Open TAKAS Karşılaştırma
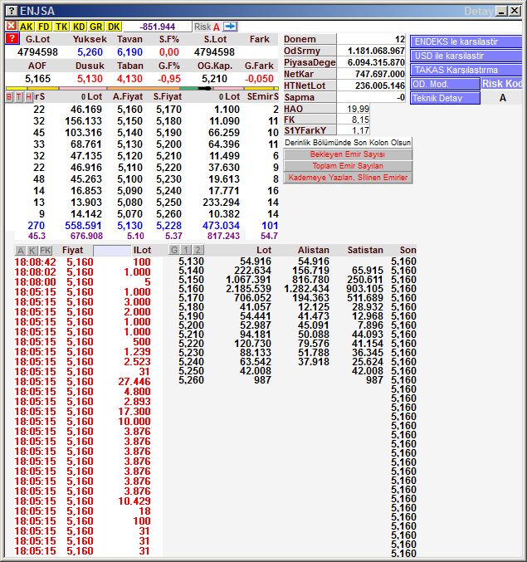The width and height of the screenshot is (527, 562). pyautogui.click(x=466, y=70)
